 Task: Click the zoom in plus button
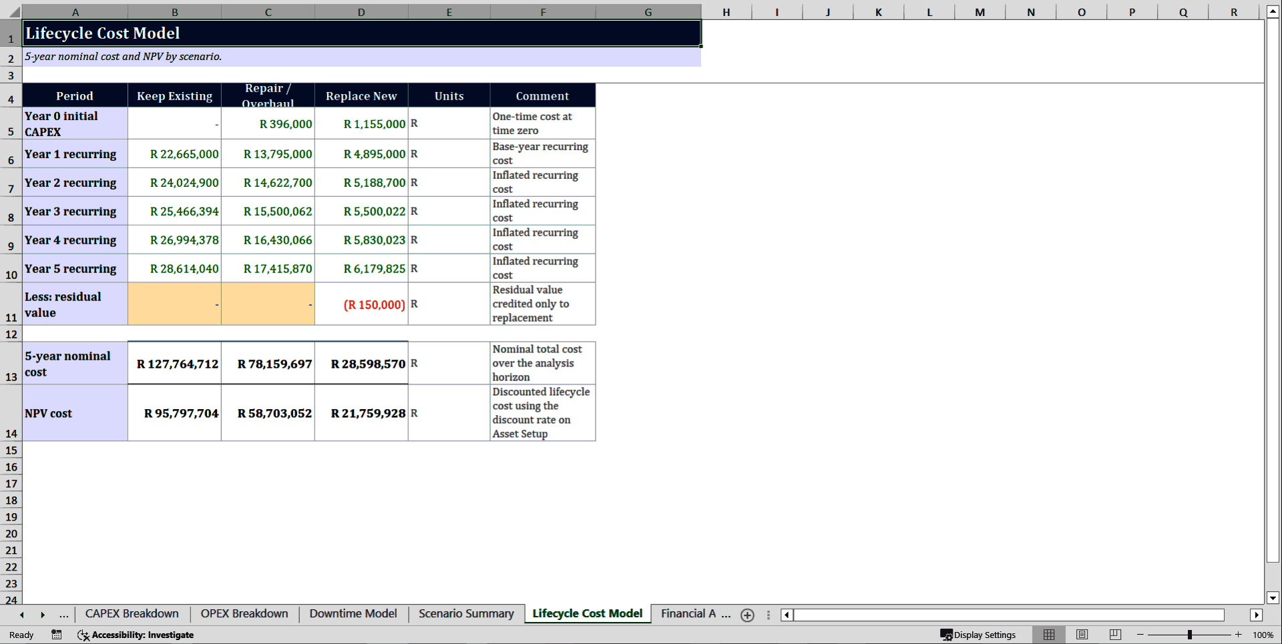pyautogui.click(x=1238, y=635)
